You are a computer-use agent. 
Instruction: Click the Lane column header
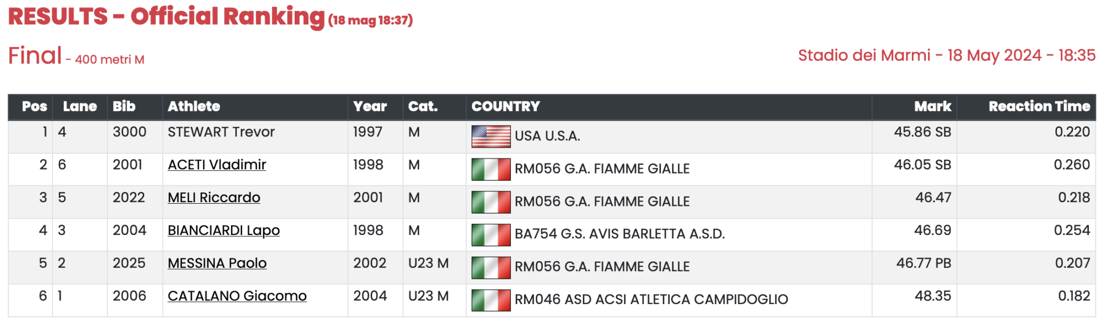pyautogui.click(x=80, y=107)
